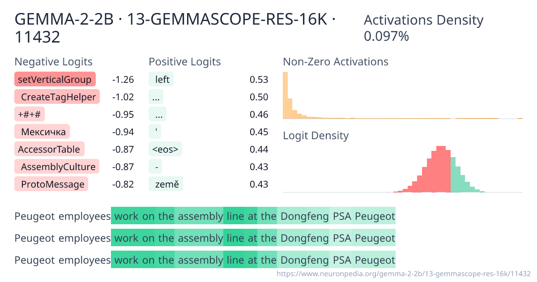Click the 0.50 positive logit value
The image size is (537, 282).
(x=259, y=98)
